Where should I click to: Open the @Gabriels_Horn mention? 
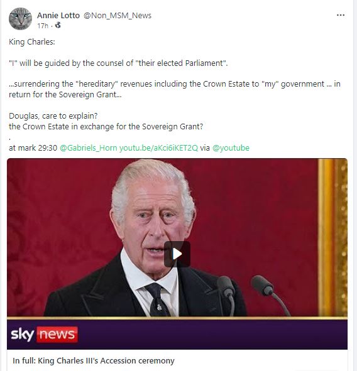point(89,148)
